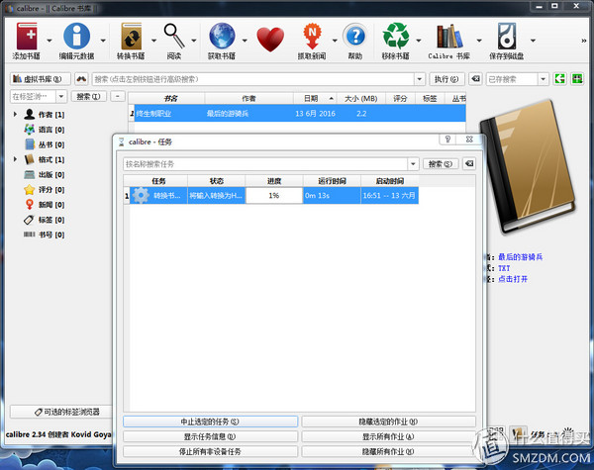Viewport: 594px width, 470px height.
Task: Click the tag browser find field
Action: click(x=34, y=96)
